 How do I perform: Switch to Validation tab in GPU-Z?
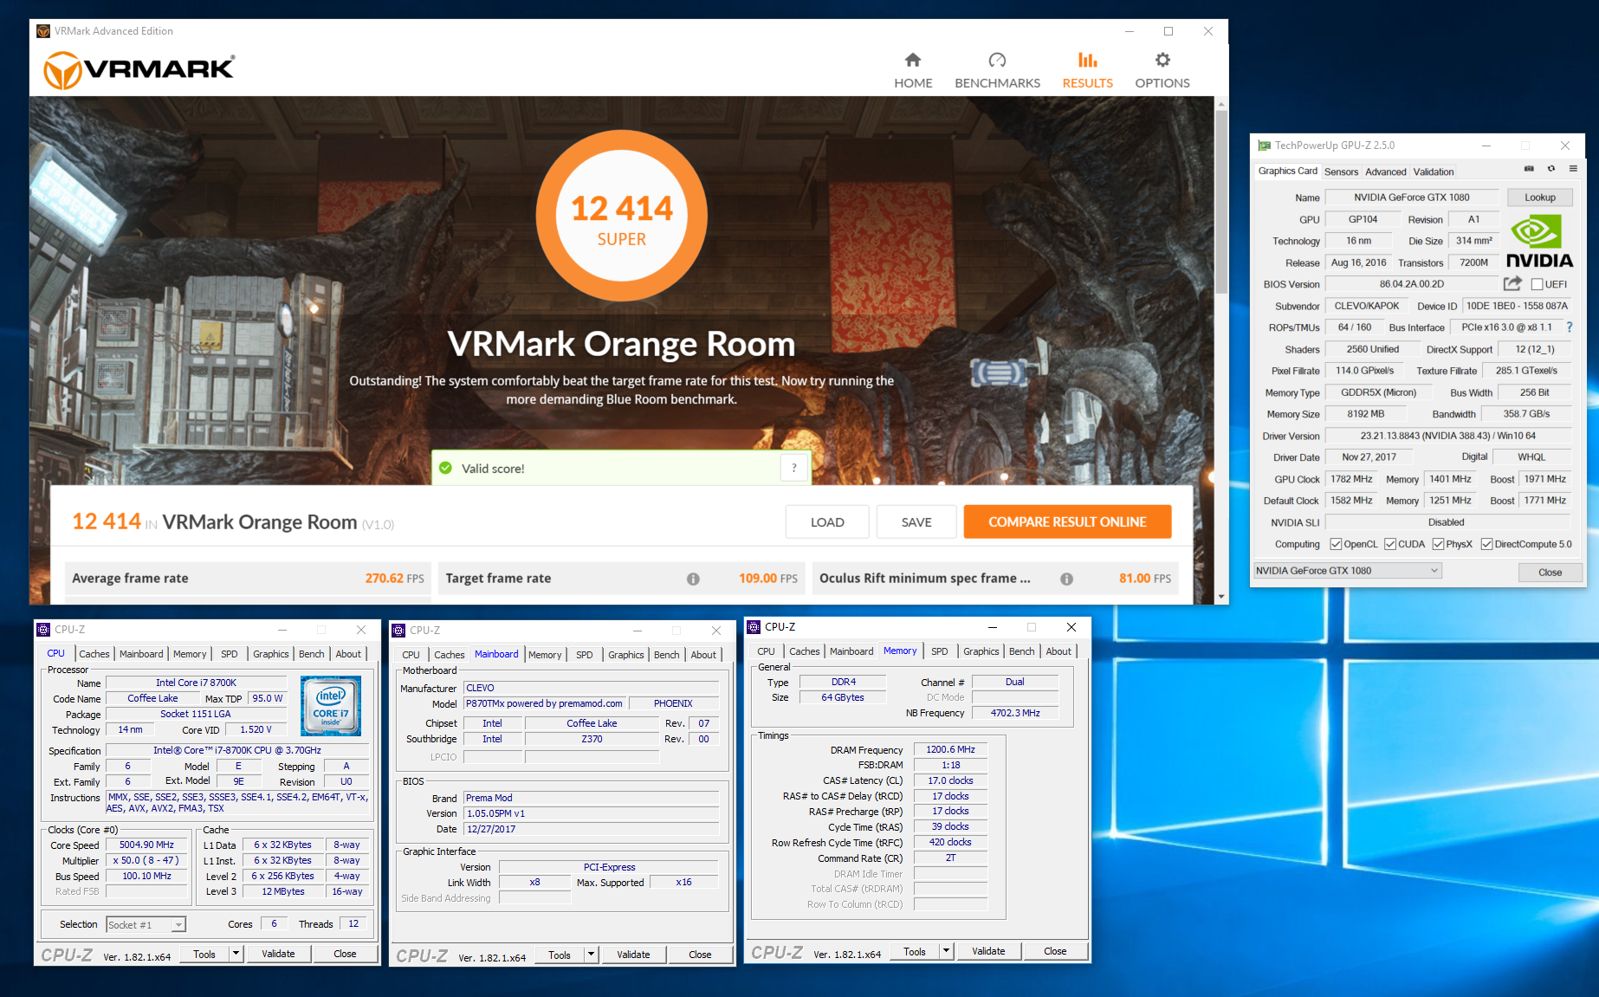pyautogui.click(x=1434, y=172)
